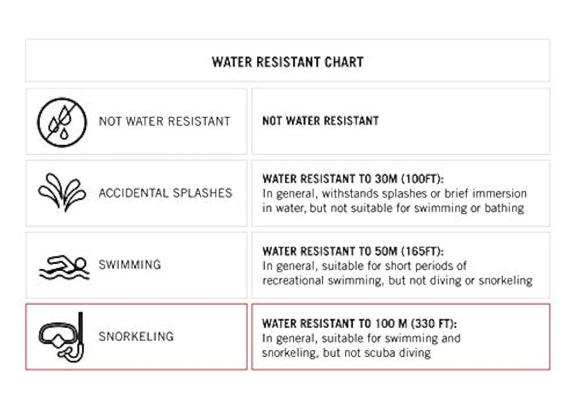Click the water splash icon
The height and width of the screenshot is (411, 580).
coord(62,193)
